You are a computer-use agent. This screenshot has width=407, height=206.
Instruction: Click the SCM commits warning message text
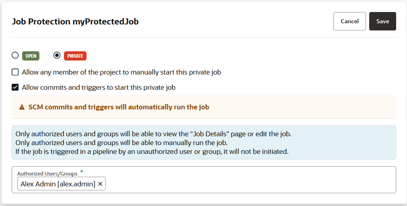[x=119, y=107]
